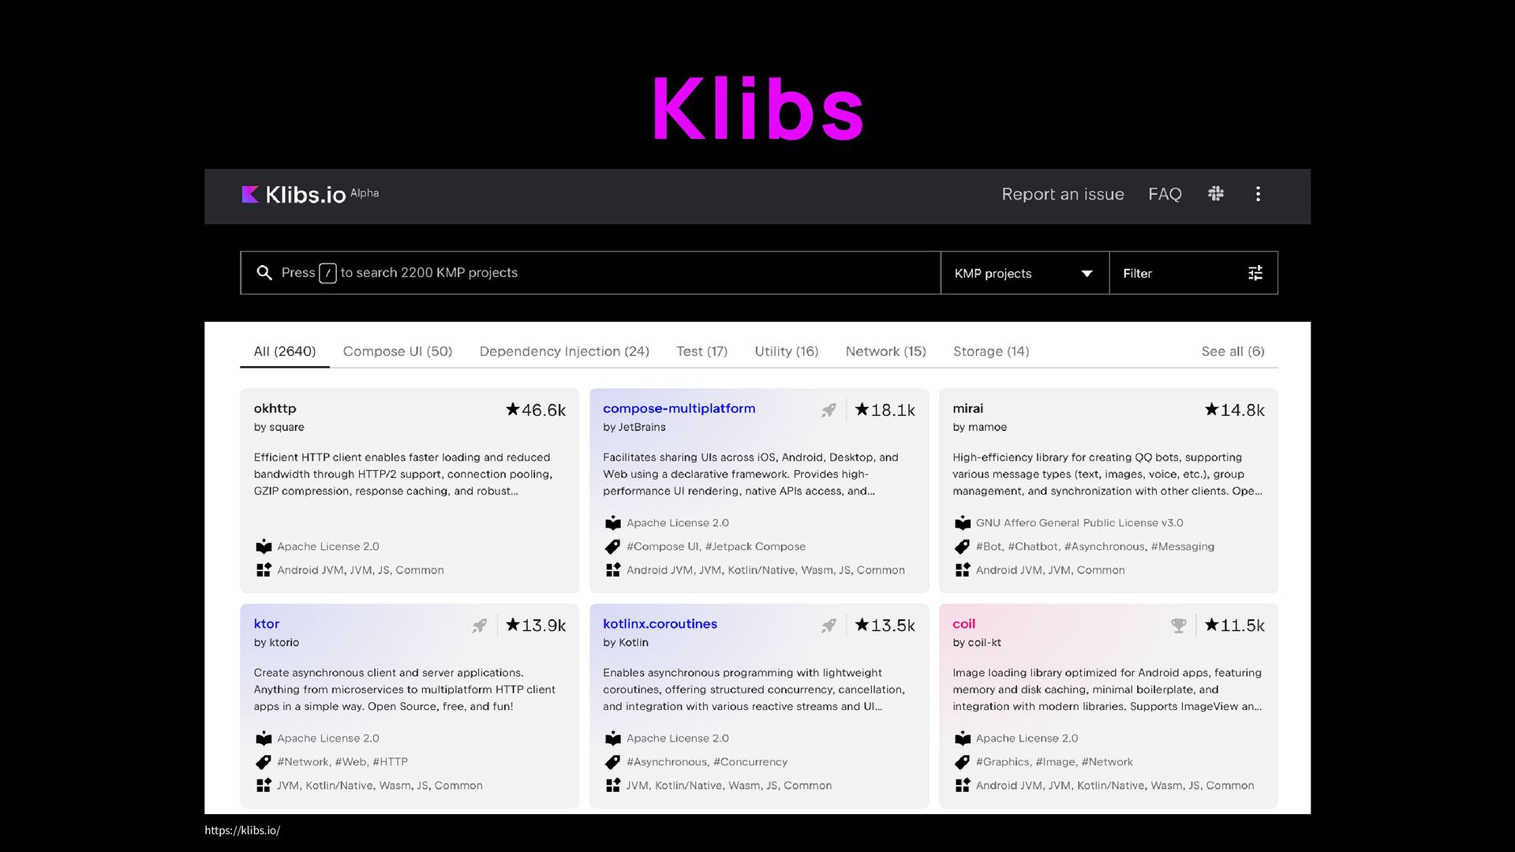The image size is (1515, 852).
Task: Click See all (6) categories link
Action: (x=1233, y=352)
